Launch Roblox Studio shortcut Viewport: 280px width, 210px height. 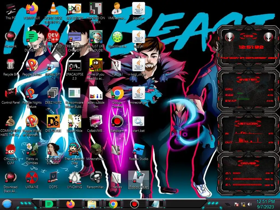[138, 152]
